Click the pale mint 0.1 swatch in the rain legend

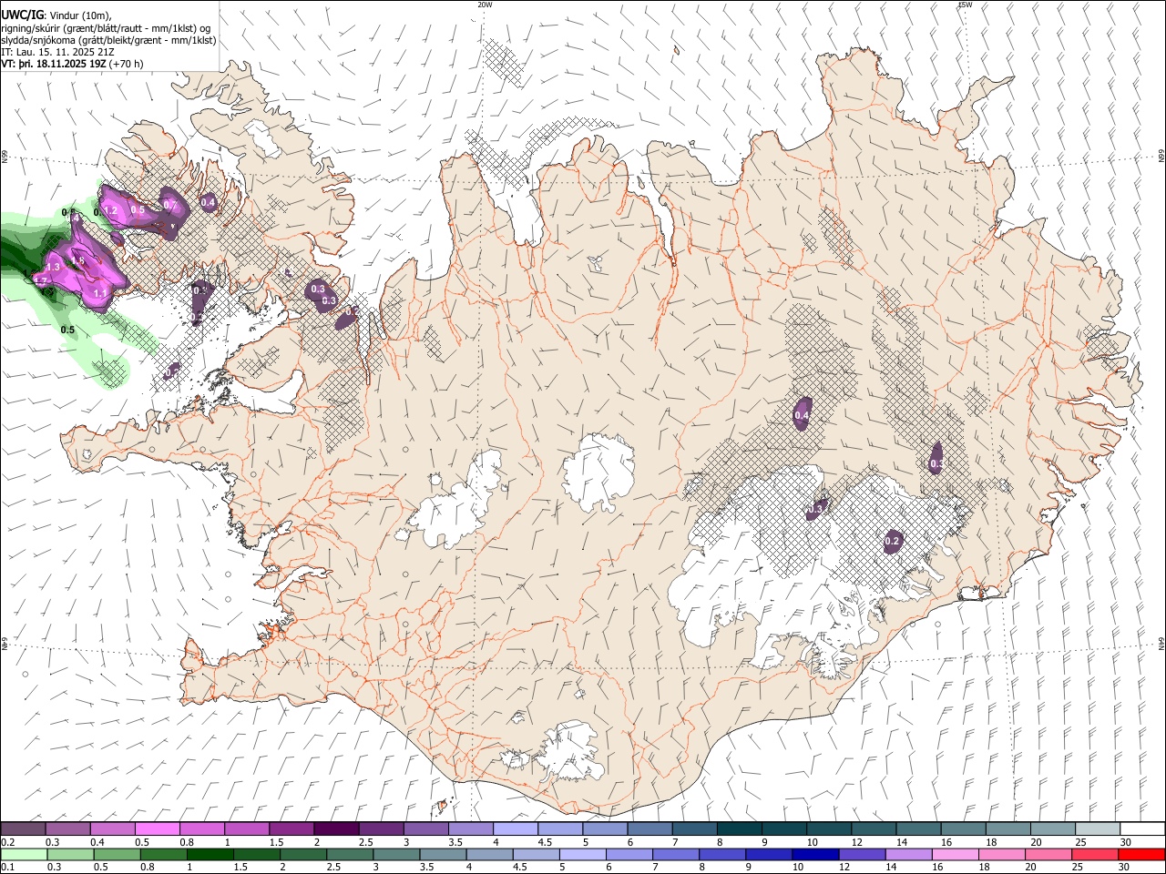pos(25,854)
